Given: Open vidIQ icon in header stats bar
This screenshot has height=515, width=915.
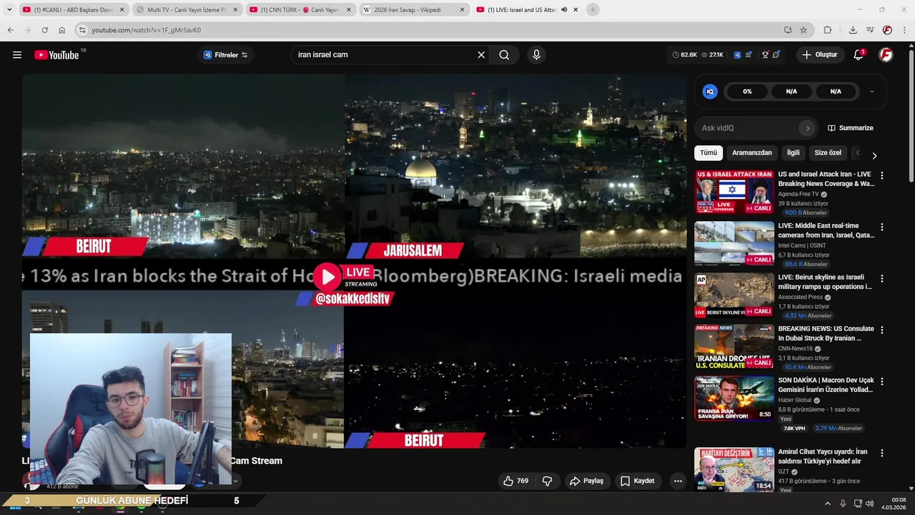Looking at the screenshot, I should [738, 55].
